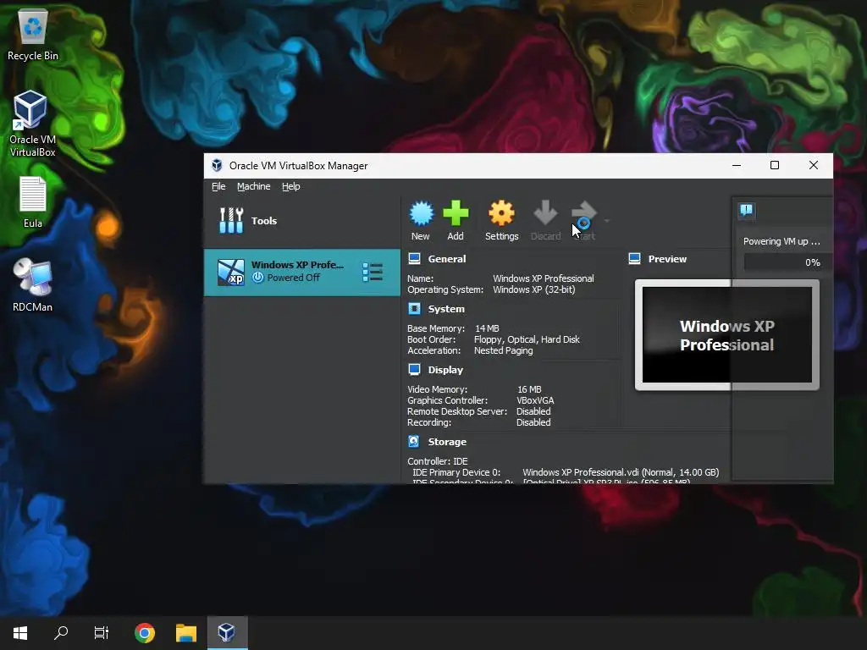This screenshot has width=867, height=650.
Task: Open the machine tools menu list icon
Action: tap(373, 272)
